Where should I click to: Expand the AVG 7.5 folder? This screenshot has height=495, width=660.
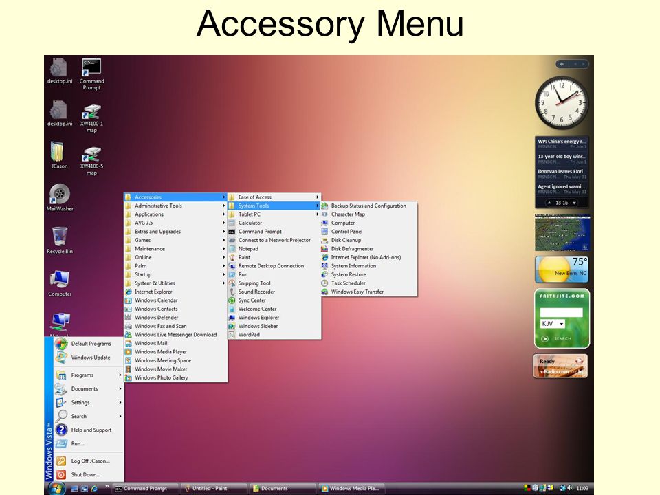pyautogui.click(x=175, y=223)
